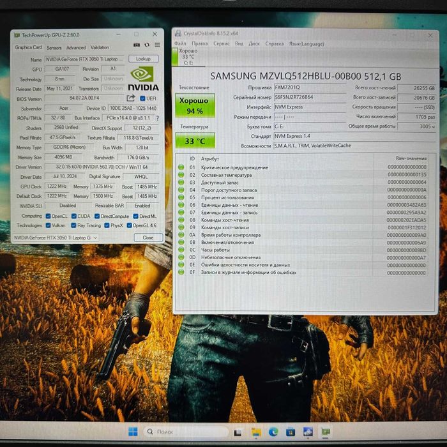Click the Число включений value 1705 раз
This screenshot has width=447, height=447.
pyautogui.click(x=416, y=117)
